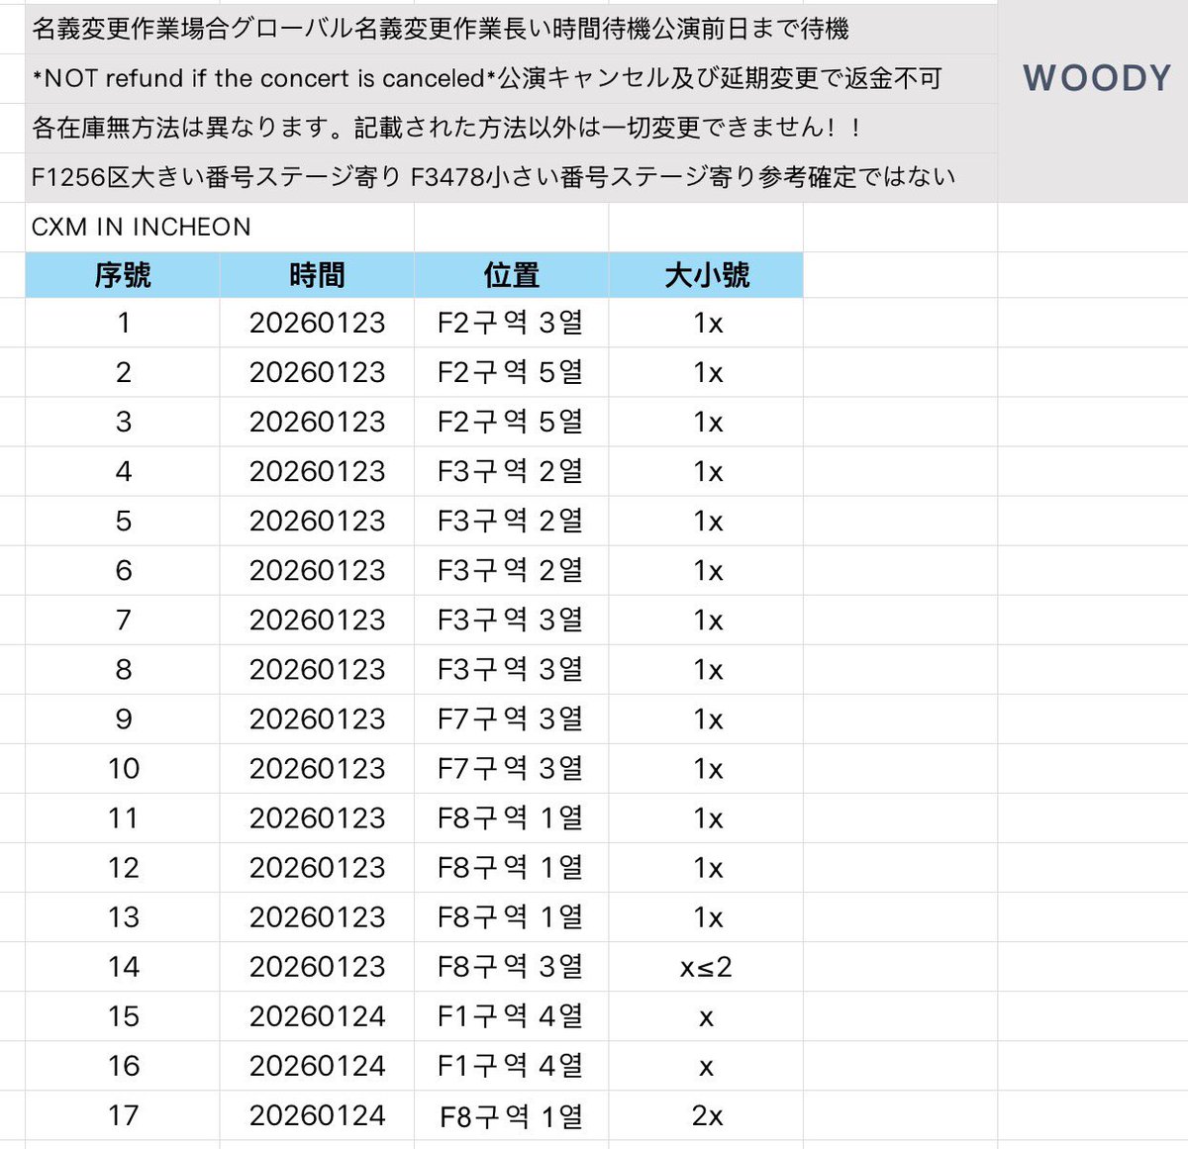Select F8구역 1열 position in sequence row 17
1188x1149 pixels.
[x=511, y=1115]
